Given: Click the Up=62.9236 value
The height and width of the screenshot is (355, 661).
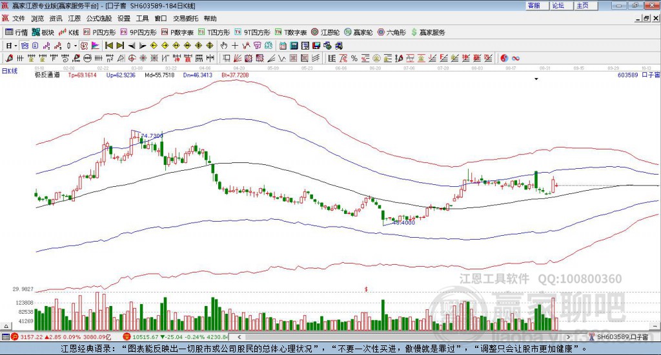Looking at the screenshot, I should pos(121,75).
